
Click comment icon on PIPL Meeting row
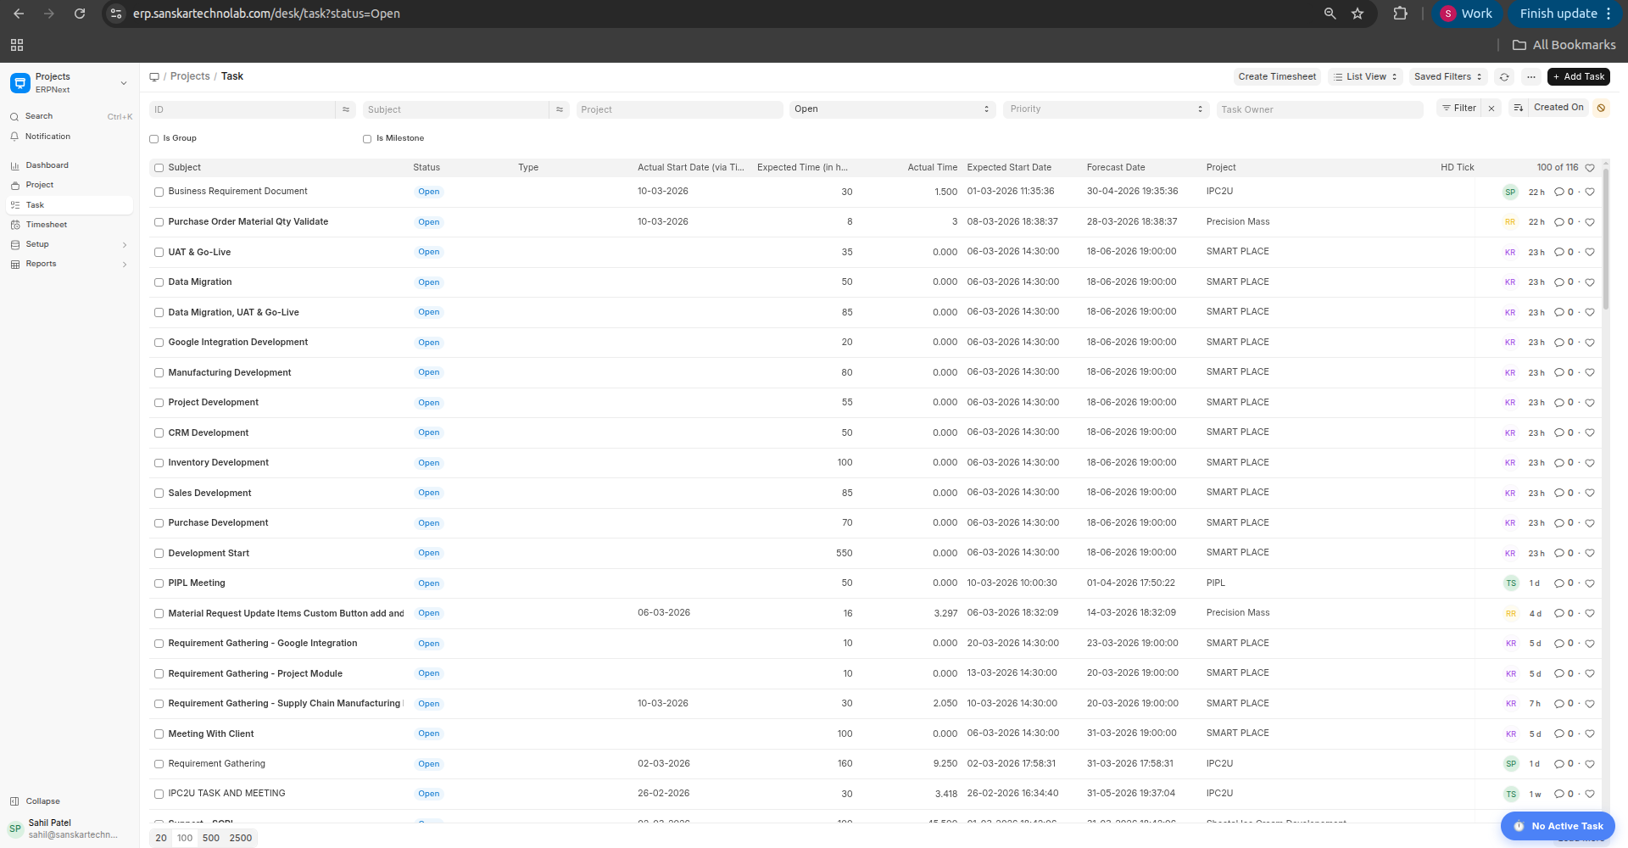coord(1558,583)
